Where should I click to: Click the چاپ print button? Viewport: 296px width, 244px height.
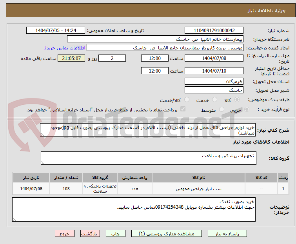[115, 234]
